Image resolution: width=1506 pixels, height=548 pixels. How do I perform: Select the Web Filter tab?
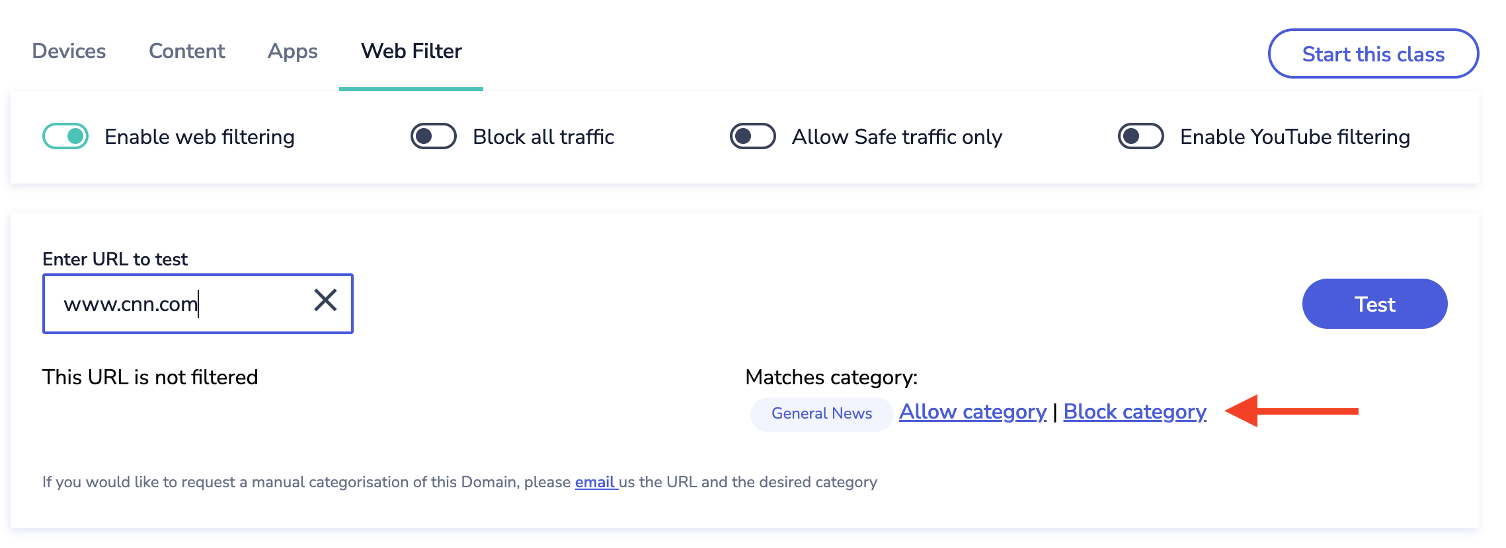[x=411, y=51]
